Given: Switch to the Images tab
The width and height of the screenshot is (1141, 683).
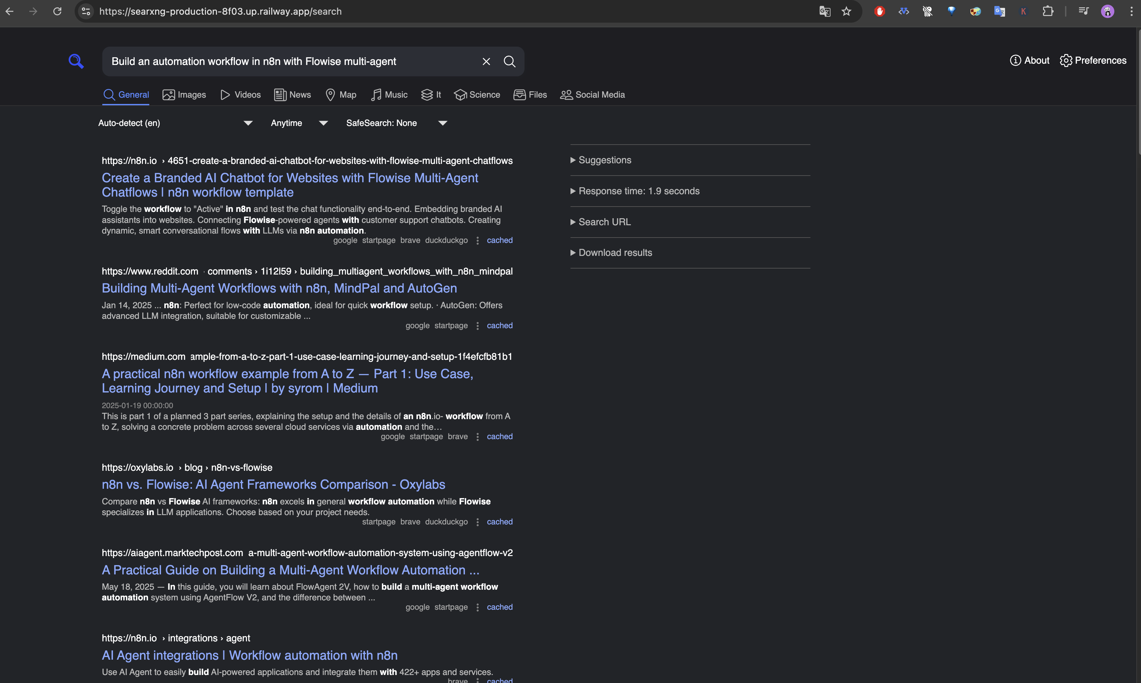Looking at the screenshot, I should pyautogui.click(x=184, y=94).
